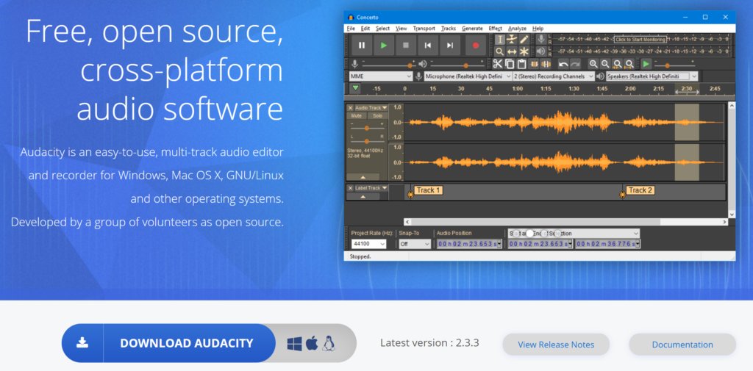This screenshot has width=753, height=371.
Task: Select the I-beam Selection tool
Action: (x=500, y=40)
